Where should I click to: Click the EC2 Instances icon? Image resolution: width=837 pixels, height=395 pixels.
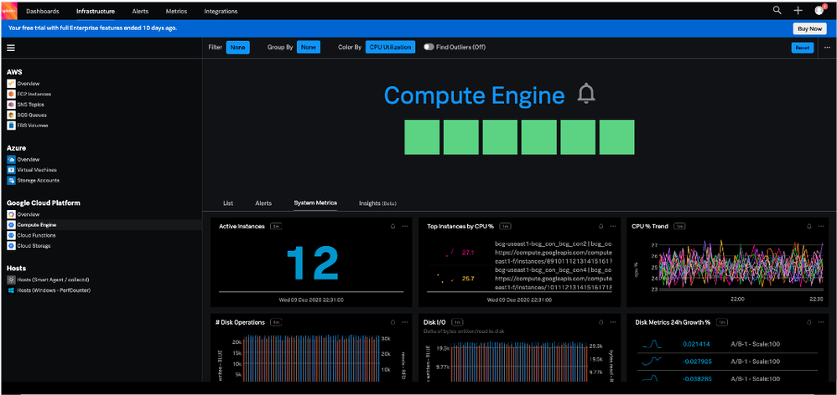(11, 94)
